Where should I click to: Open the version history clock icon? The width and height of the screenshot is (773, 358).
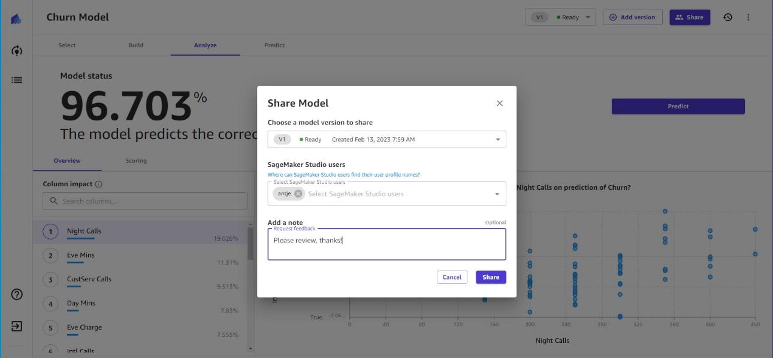click(x=727, y=17)
